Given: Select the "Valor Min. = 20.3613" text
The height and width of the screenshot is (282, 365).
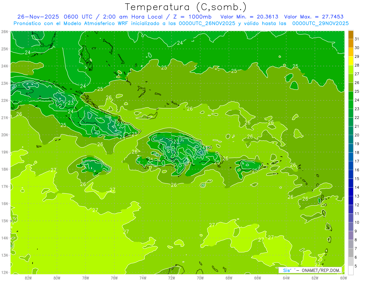Looking at the screenshot, I should coord(249,17).
